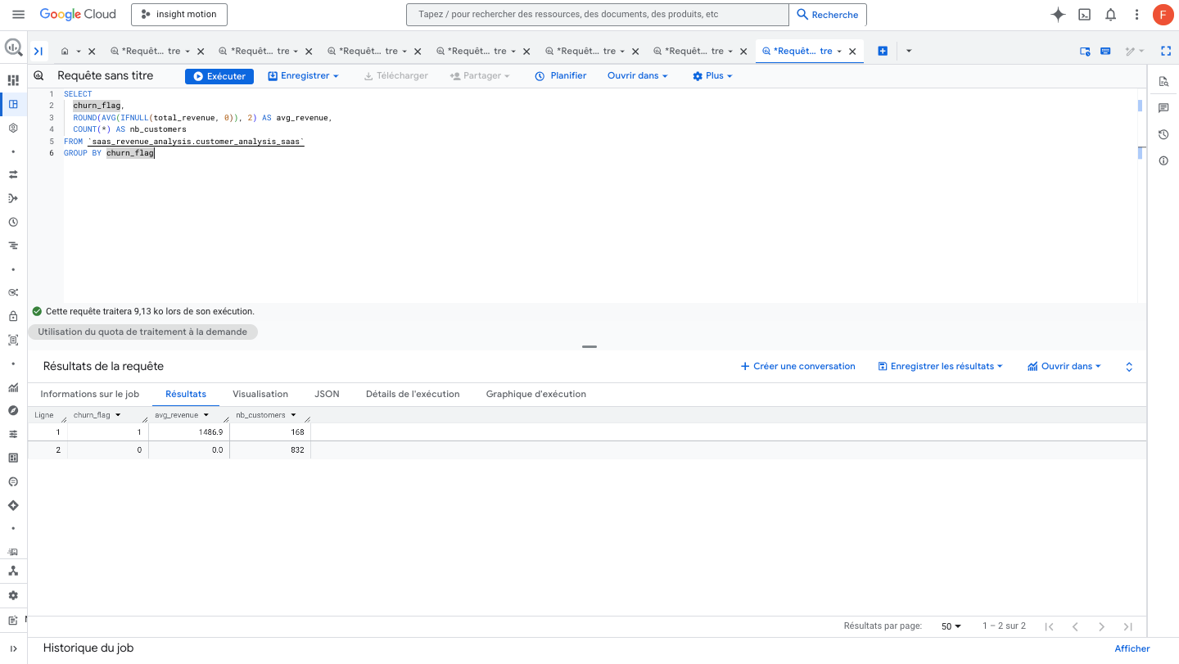Screen dimensions: 1179x664
Task: Open the query validator document icon
Action: [1163, 81]
